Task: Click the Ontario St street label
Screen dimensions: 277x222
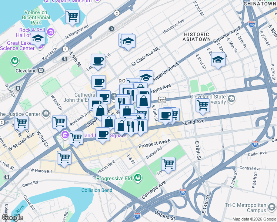Action: click(165, 215)
